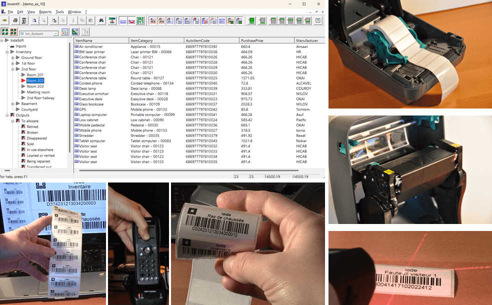
Task: Click the Paste icon in the toolbar
Action: pos(90,20)
